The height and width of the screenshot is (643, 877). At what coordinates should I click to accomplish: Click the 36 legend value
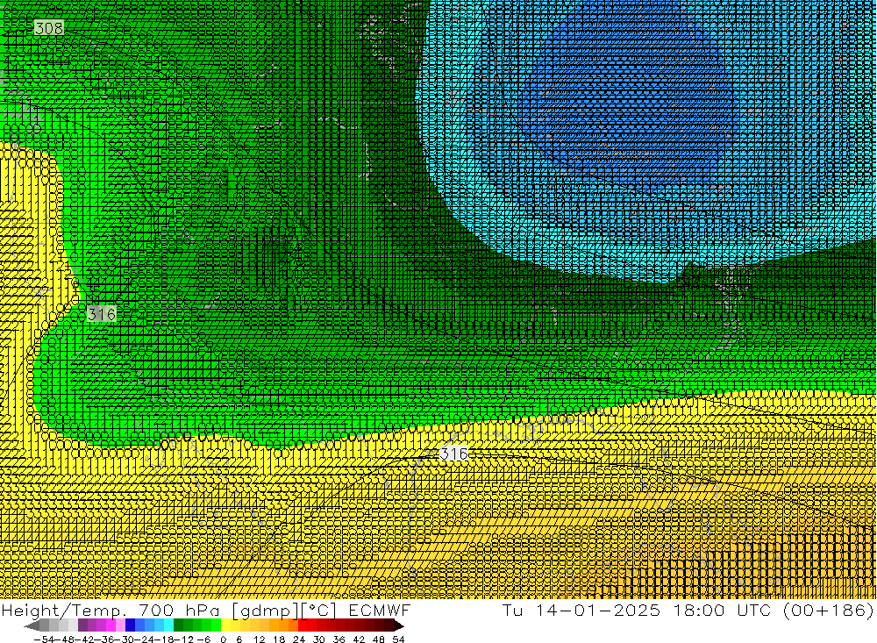click(339, 639)
